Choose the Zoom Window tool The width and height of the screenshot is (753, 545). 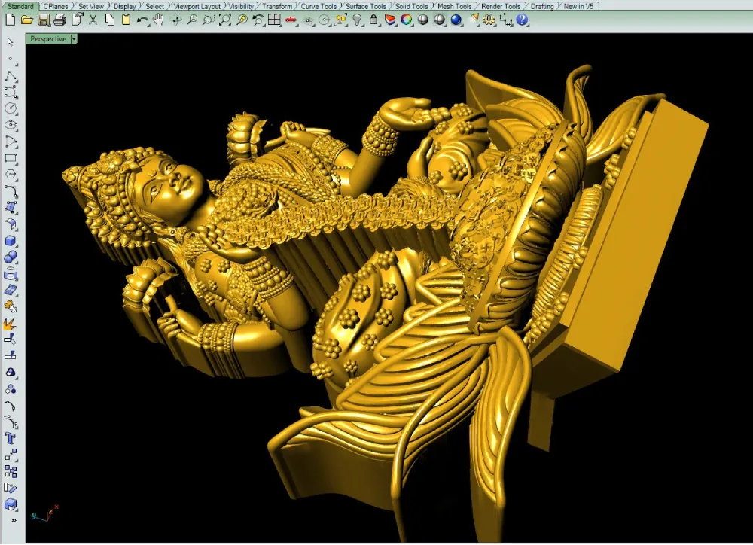[x=209, y=20]
